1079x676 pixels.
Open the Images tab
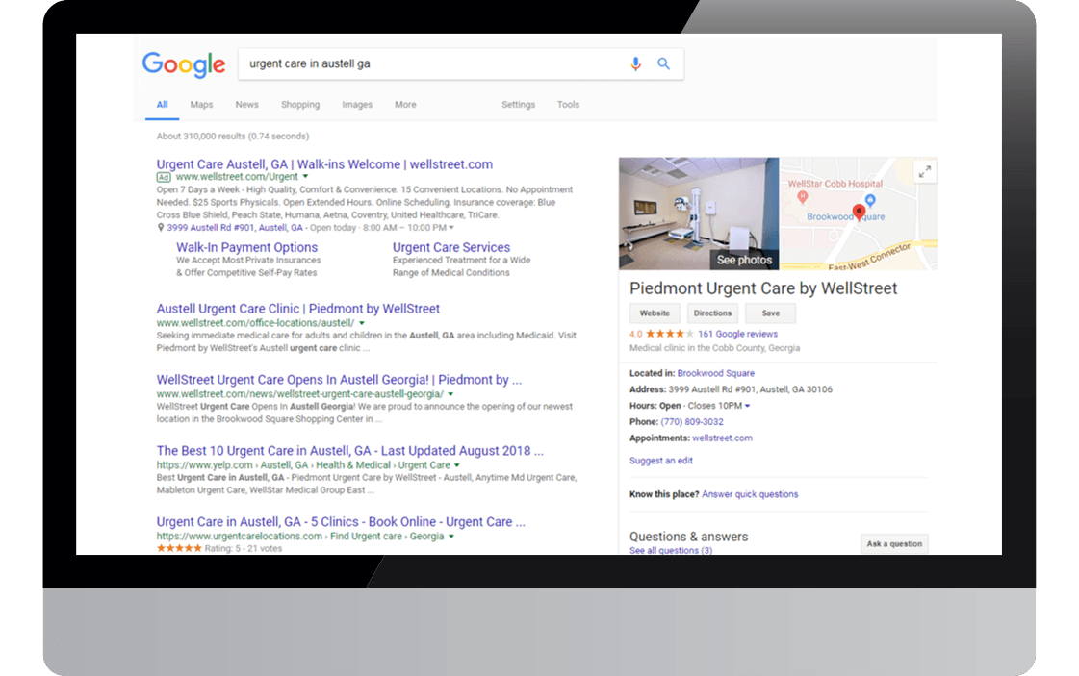tap(357, 105)
